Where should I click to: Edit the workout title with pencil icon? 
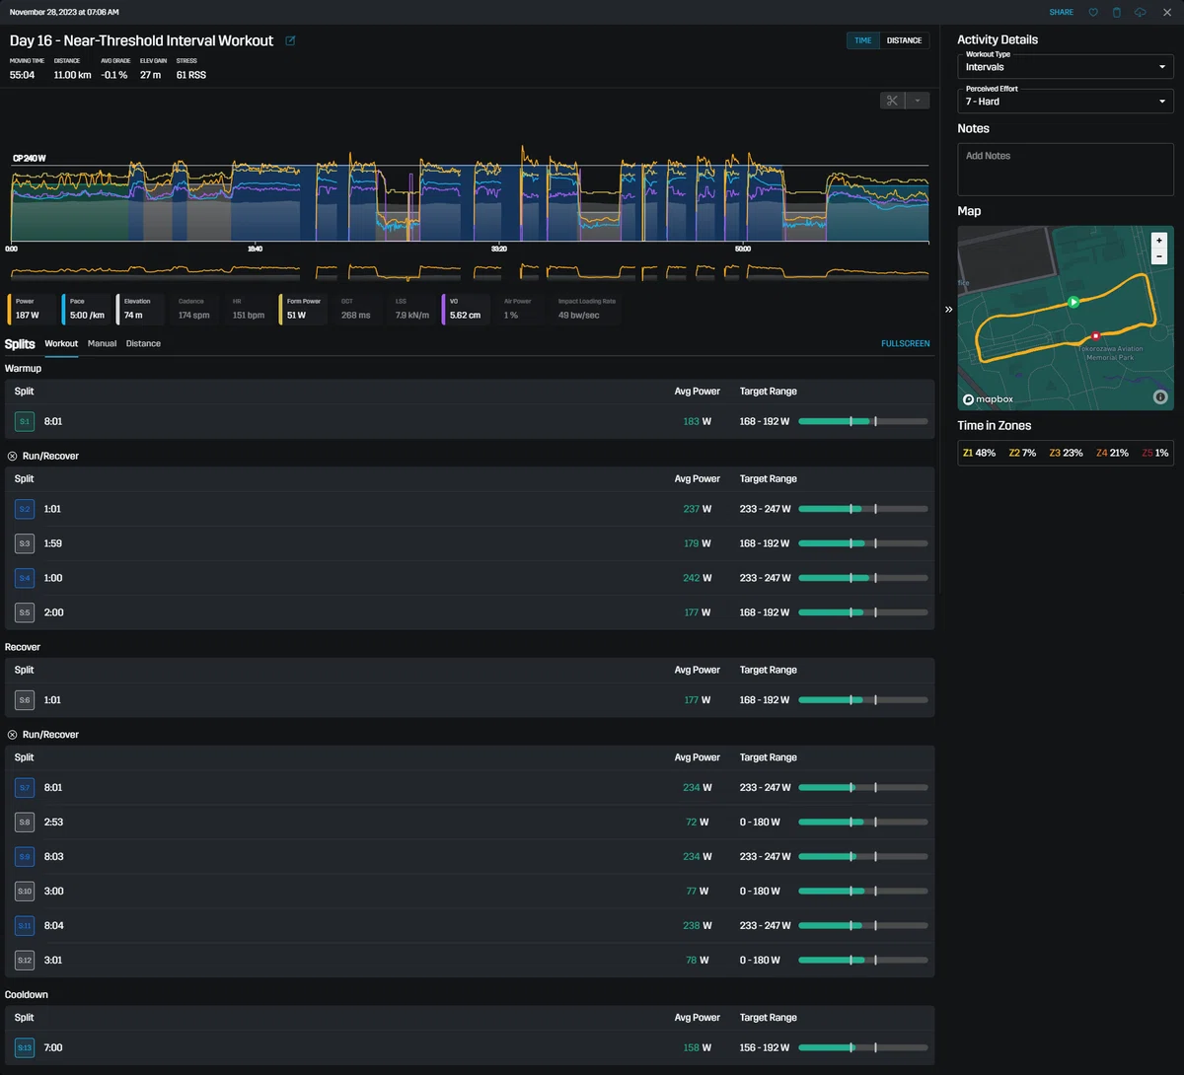290,40
